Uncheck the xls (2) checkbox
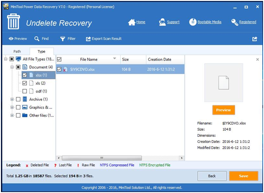Image resolution: width=264 pixels, height=193 pixels. [25, 83]
